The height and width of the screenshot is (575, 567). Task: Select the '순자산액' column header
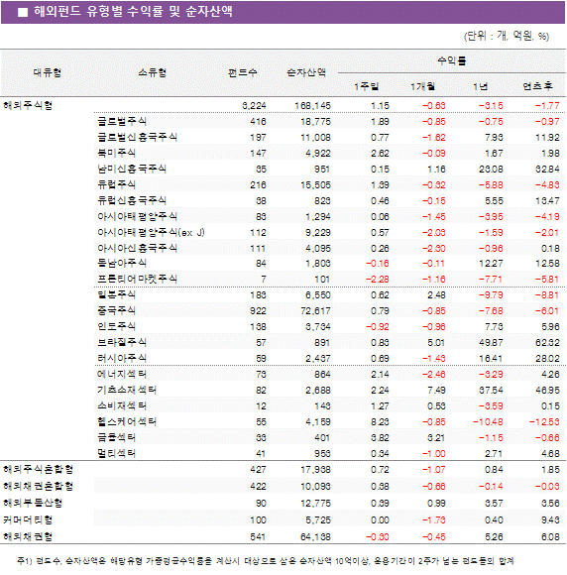pyautogui.click(x=306, y=72)
